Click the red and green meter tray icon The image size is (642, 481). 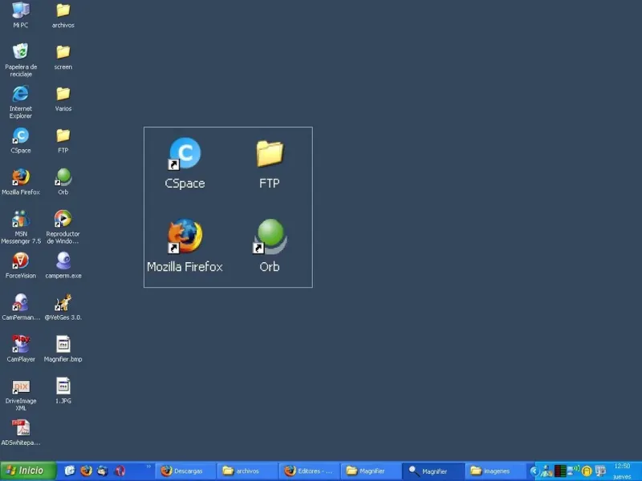pyautogui.click(x=559, y=471)
